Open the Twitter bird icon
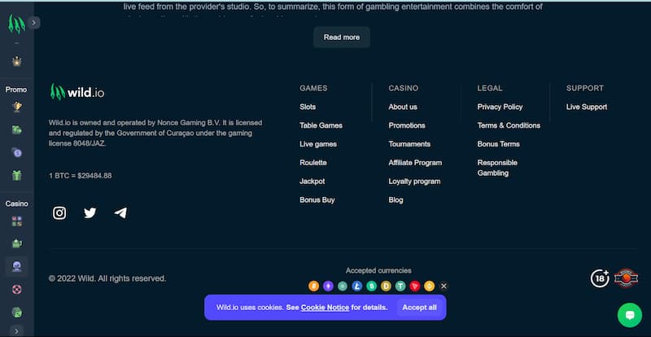The image size is (651, 337). pos(90,212)
